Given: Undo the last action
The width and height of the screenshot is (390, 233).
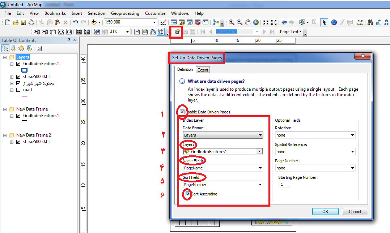Looking at the screenshot, I should [x=75, y=22].
